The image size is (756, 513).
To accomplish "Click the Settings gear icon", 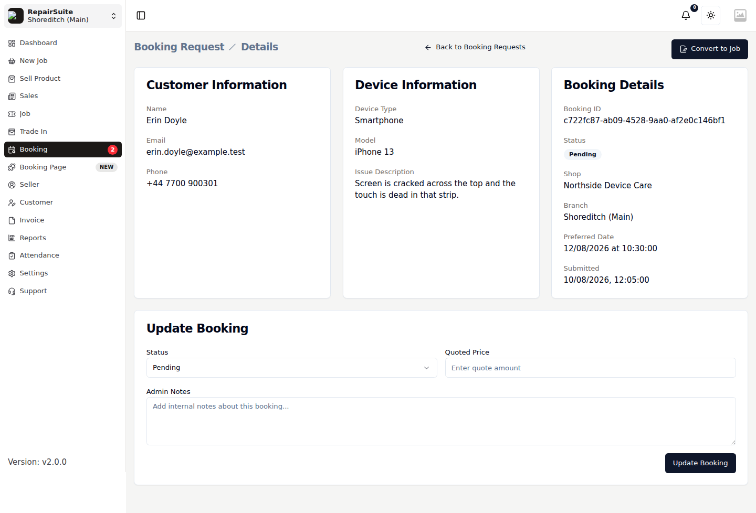I will click(x=12, y=273).
